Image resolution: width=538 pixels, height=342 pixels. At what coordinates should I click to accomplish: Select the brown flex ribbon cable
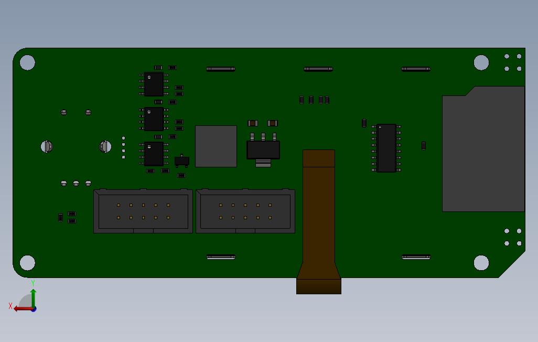[319, 221]
